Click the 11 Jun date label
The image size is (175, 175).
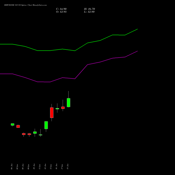[x=40, y=167]
